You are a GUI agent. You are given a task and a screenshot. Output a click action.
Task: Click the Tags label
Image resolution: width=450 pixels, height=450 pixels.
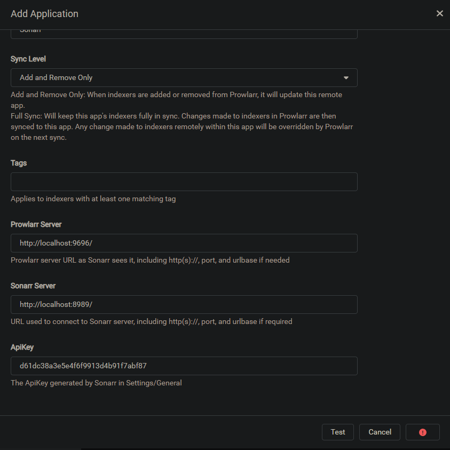click(x=19, y=163)
